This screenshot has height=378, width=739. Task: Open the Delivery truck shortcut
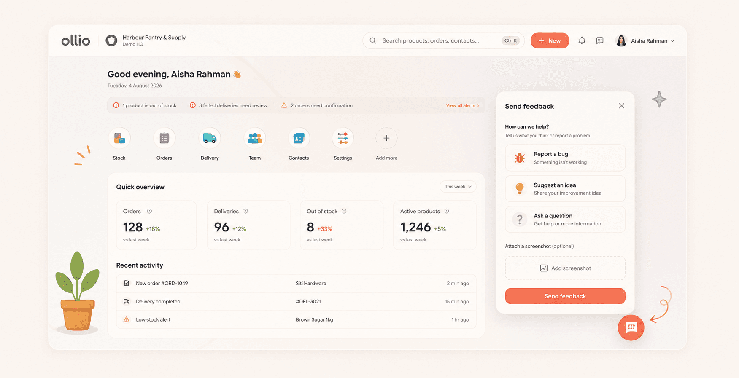tap(210, 138)
